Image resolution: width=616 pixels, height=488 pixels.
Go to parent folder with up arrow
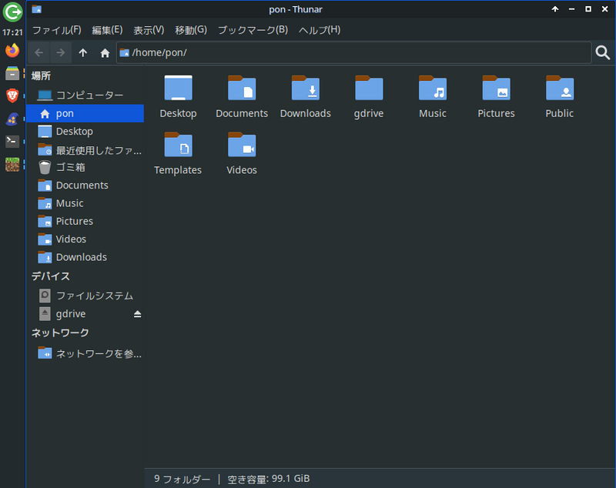[82, 52]
